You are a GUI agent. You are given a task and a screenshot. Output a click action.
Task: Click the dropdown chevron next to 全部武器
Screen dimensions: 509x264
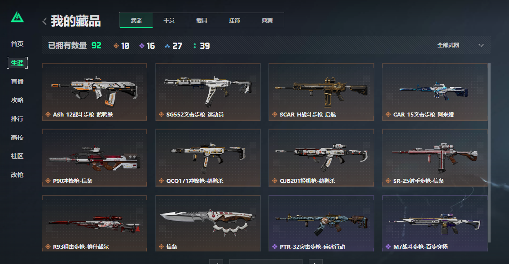pyautogui.click(x=481, y=45)
